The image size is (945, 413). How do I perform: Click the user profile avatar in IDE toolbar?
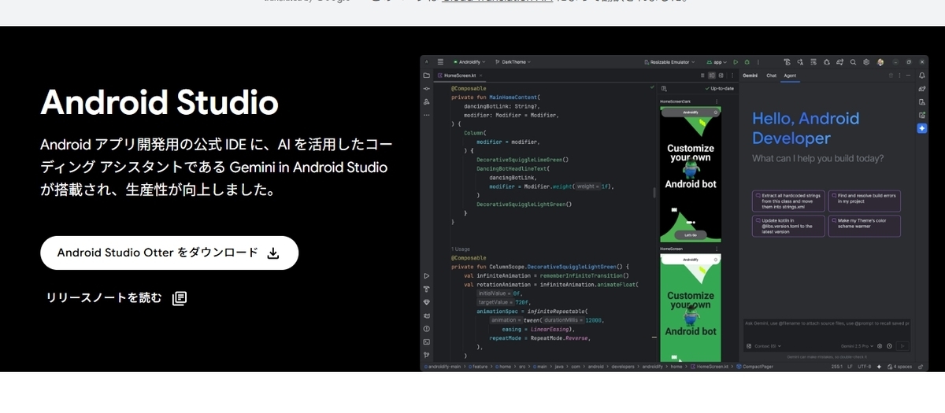880,62
